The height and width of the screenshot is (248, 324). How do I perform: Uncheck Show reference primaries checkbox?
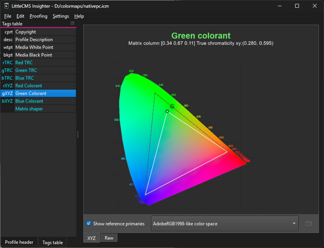click(89, 223)
